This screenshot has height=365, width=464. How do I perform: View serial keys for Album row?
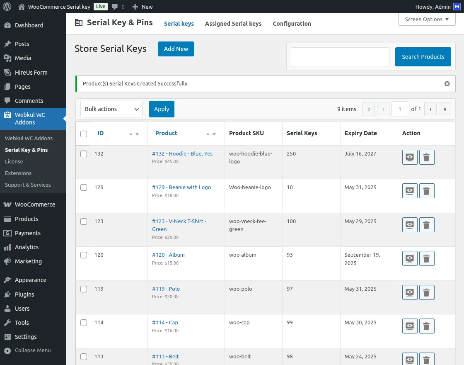[x=410, y=258]
